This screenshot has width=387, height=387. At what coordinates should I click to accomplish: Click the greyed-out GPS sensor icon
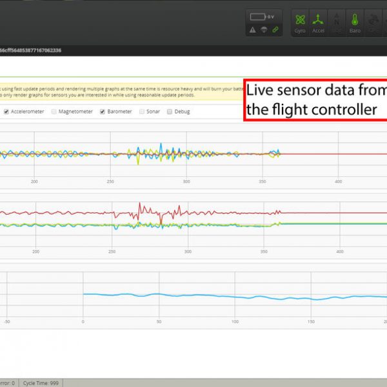tap(373, 23)
